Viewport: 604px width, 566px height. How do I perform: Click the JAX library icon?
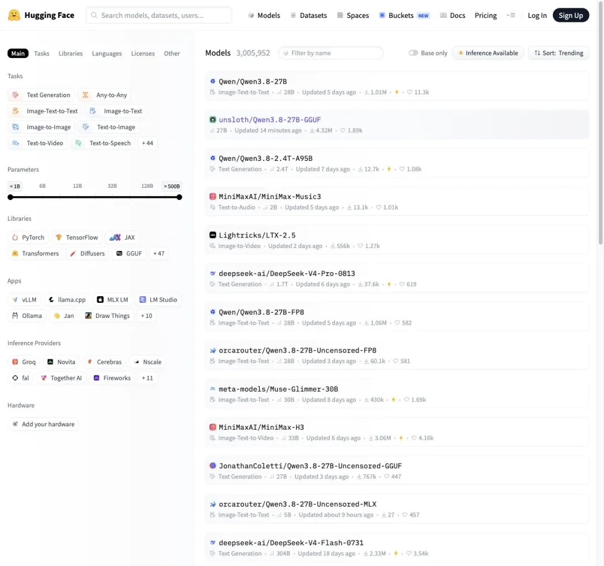[x=115, y=237]
